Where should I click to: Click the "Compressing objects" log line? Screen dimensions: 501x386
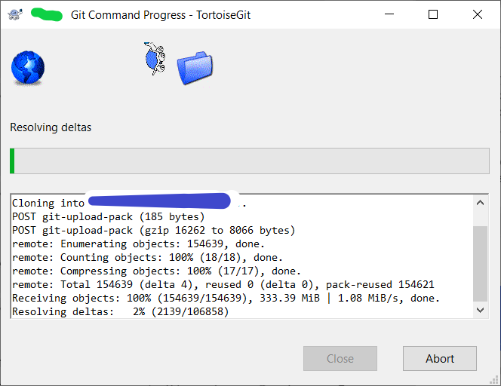(x=157, y=271)
